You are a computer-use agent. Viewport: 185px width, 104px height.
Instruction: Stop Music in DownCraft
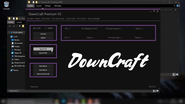pos(43,70)
